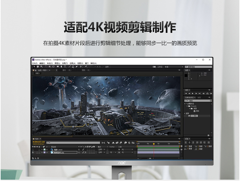Select the Hand tool

click(38, 67)
